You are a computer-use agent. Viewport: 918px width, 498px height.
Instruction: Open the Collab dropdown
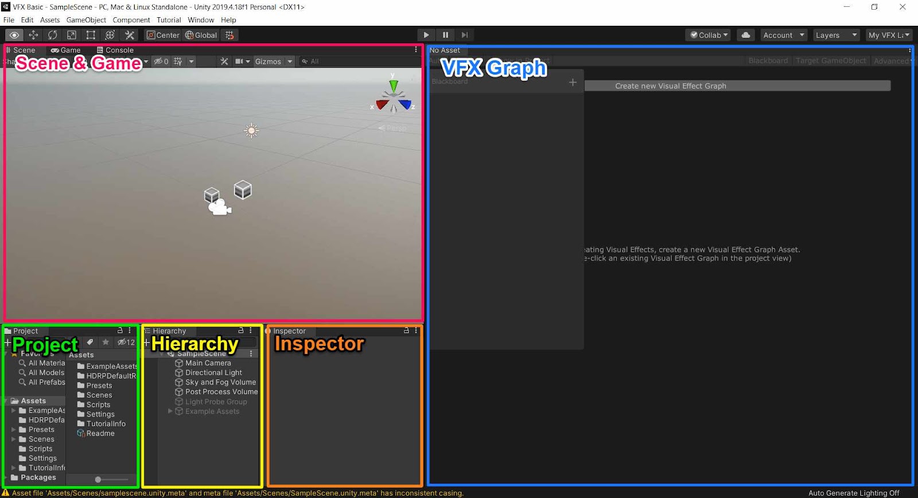click(x=708, y=35)
